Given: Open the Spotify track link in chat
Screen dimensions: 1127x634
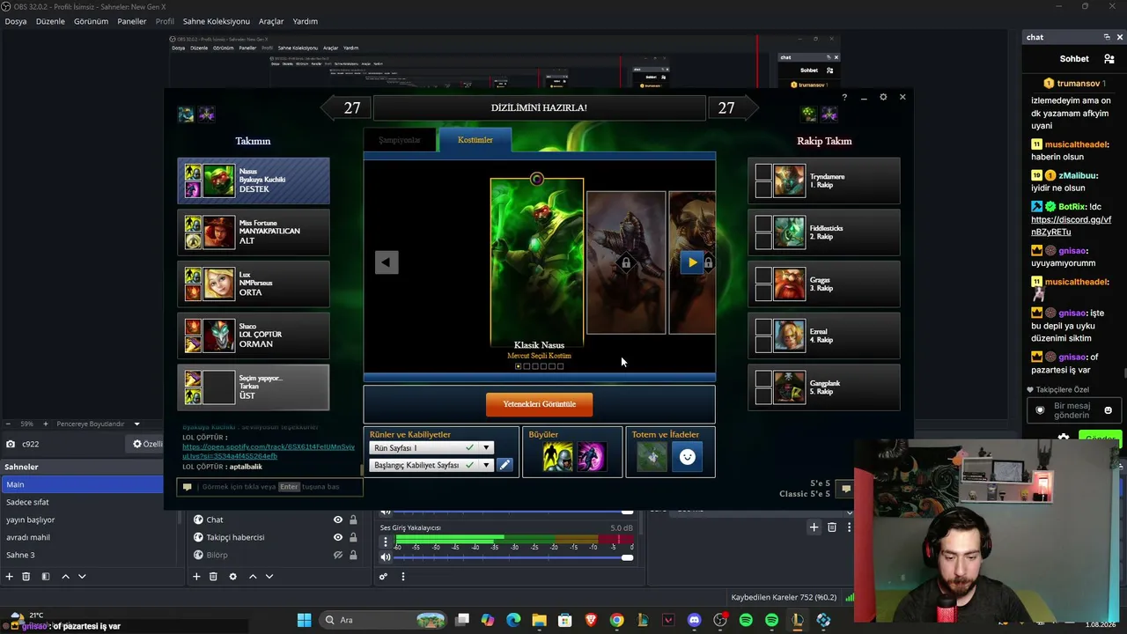Looking at the screenshot, I should [269, 452].
